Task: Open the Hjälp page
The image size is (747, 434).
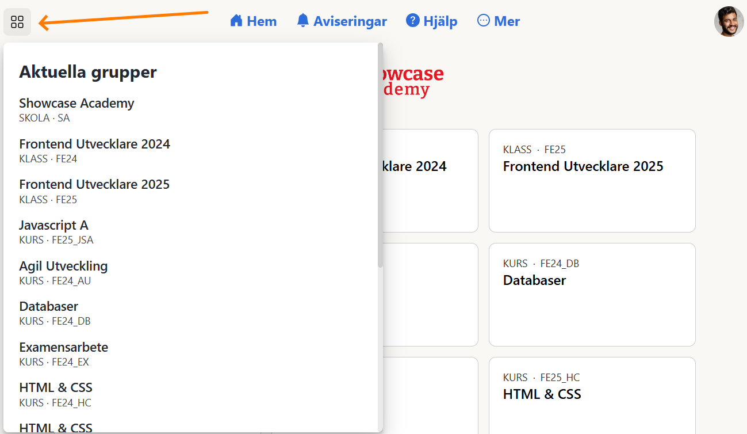Action: pos(440,21)
